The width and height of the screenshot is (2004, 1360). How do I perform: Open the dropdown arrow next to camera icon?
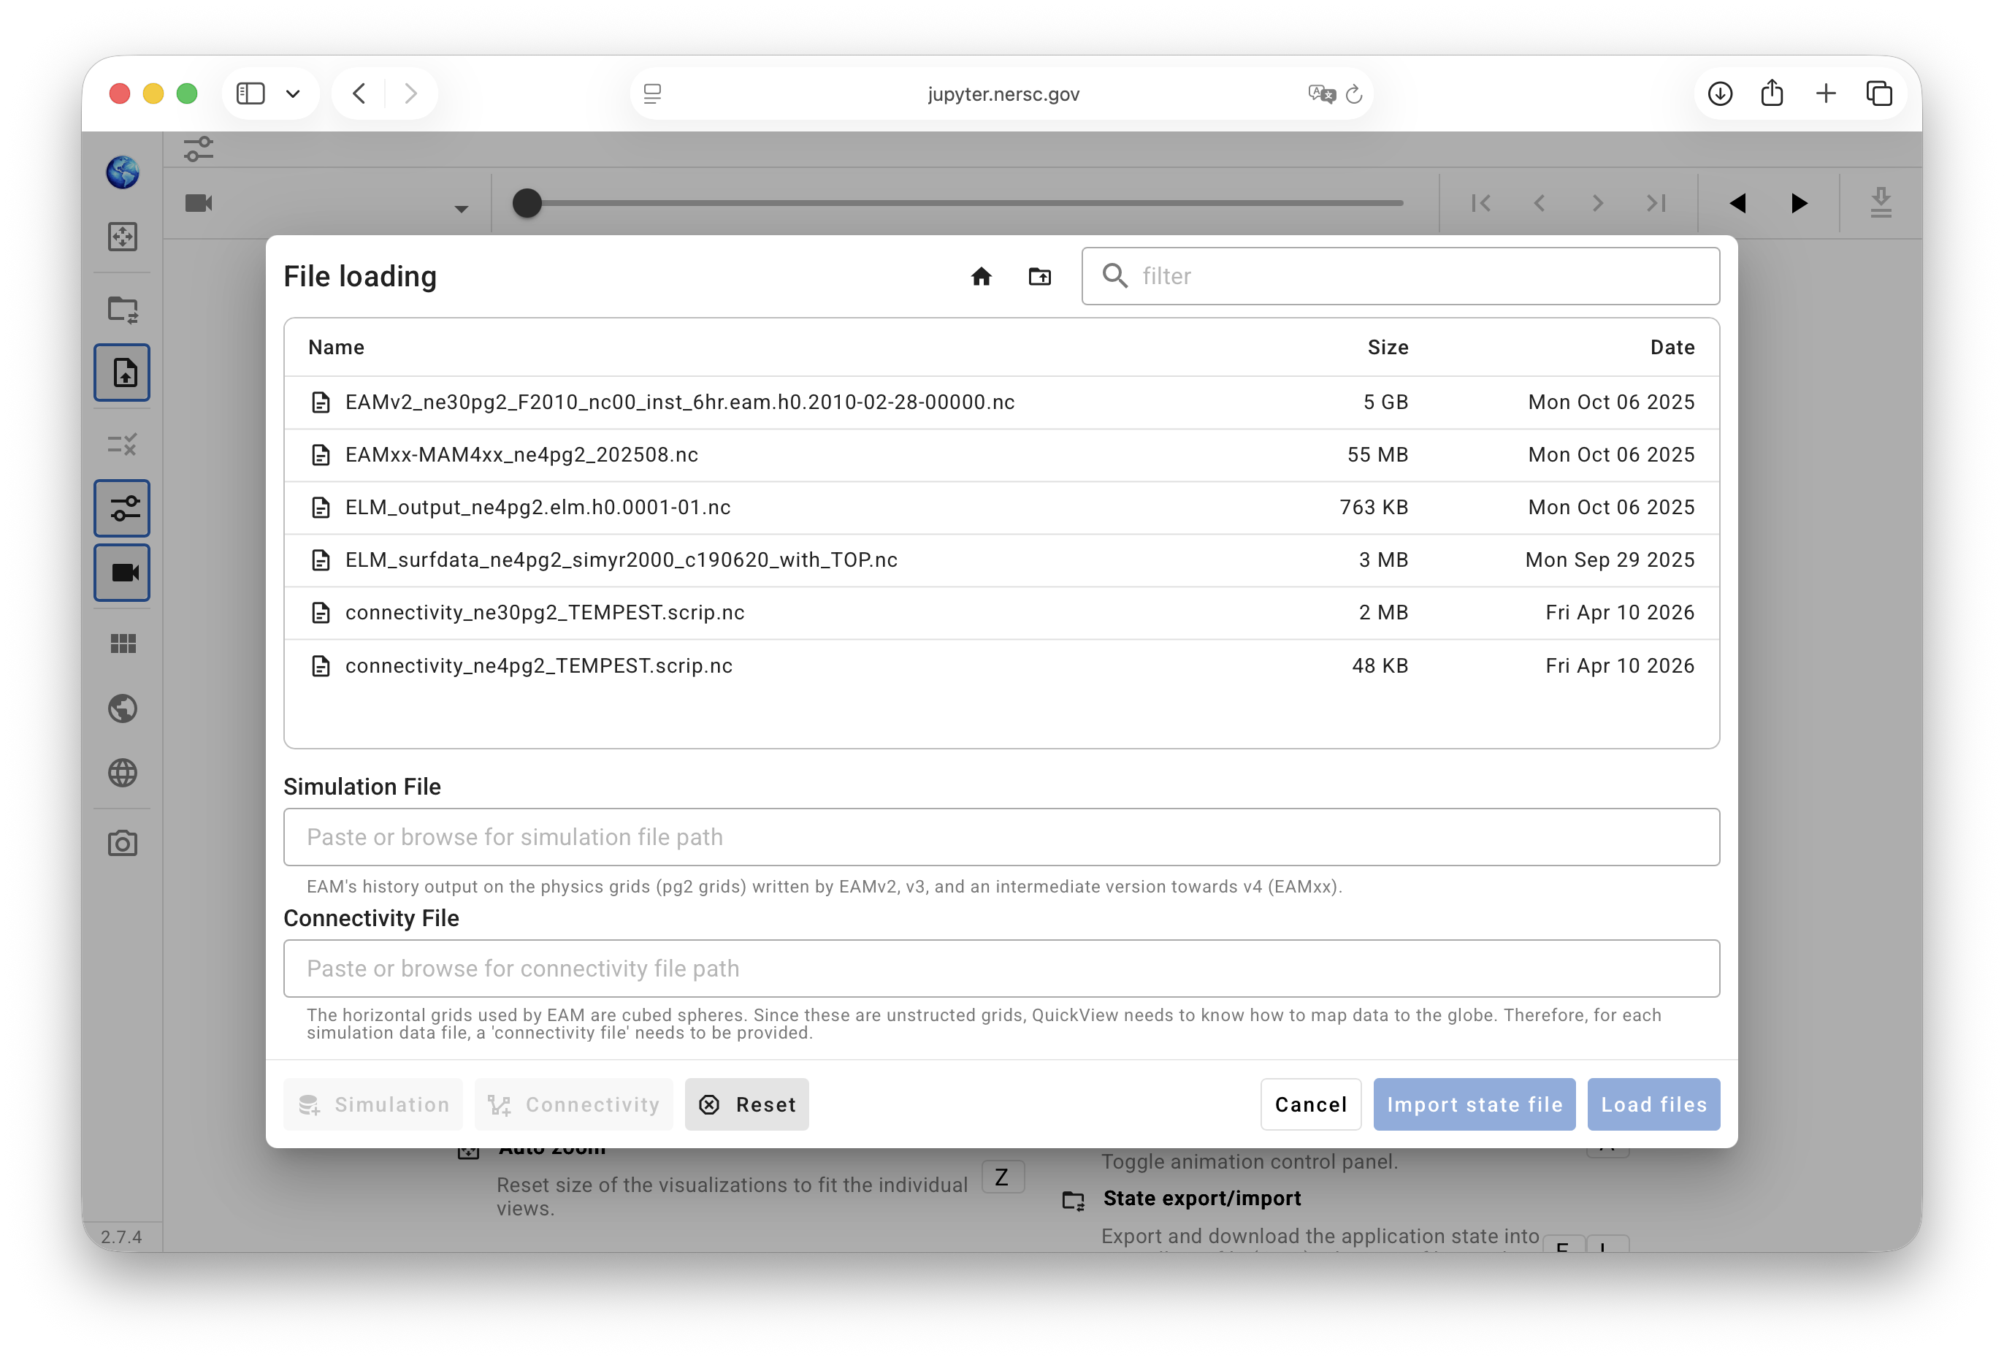coord(462,209)
